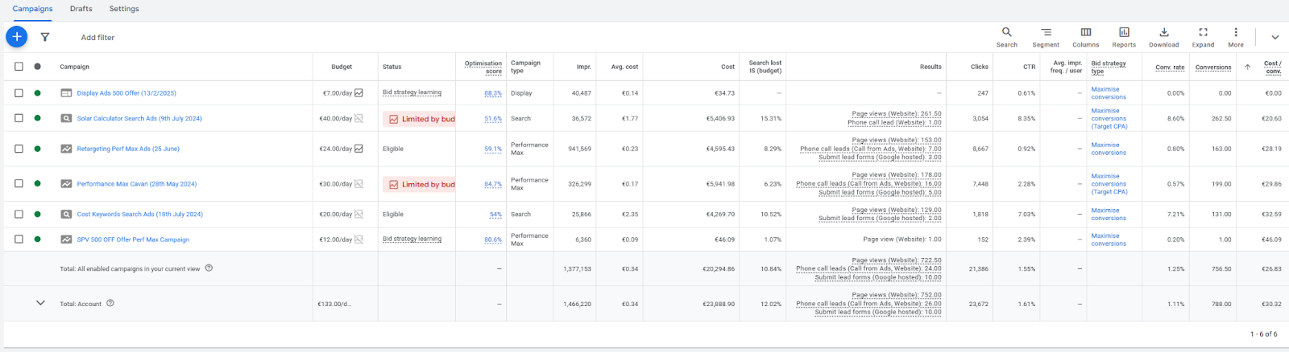Image resolution: width=1289 pixels, height=352 pixels.
Task: Open status dropdown for Solar Calculator Search Ads
Action: [x=37, y=118]
